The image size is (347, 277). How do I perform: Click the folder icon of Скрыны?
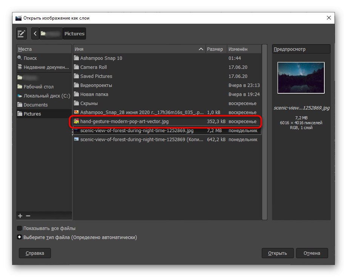[76, 103]
